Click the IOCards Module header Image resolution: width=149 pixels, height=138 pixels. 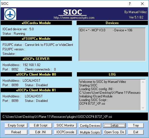[x=36, y=23]
